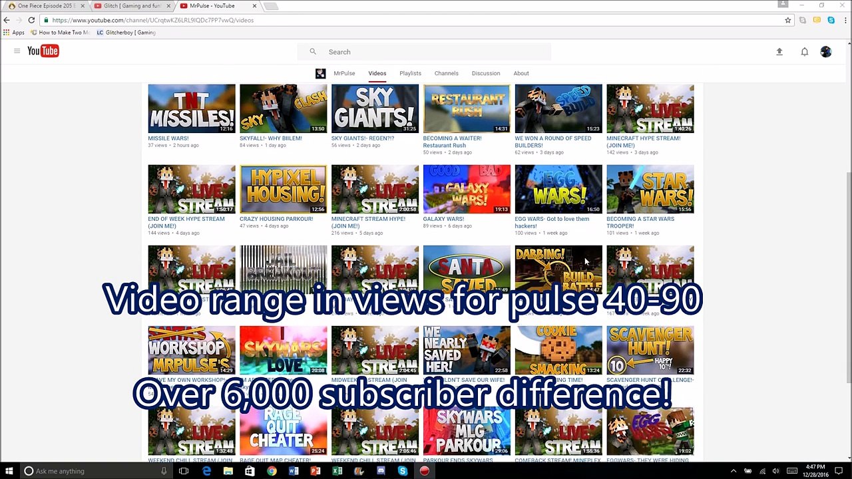Image resolution: width=852 pixels, height=479 pixels.
Task: Open the How to Make Two bookmark
Action: pyautogui.click(x=59, y=32)
